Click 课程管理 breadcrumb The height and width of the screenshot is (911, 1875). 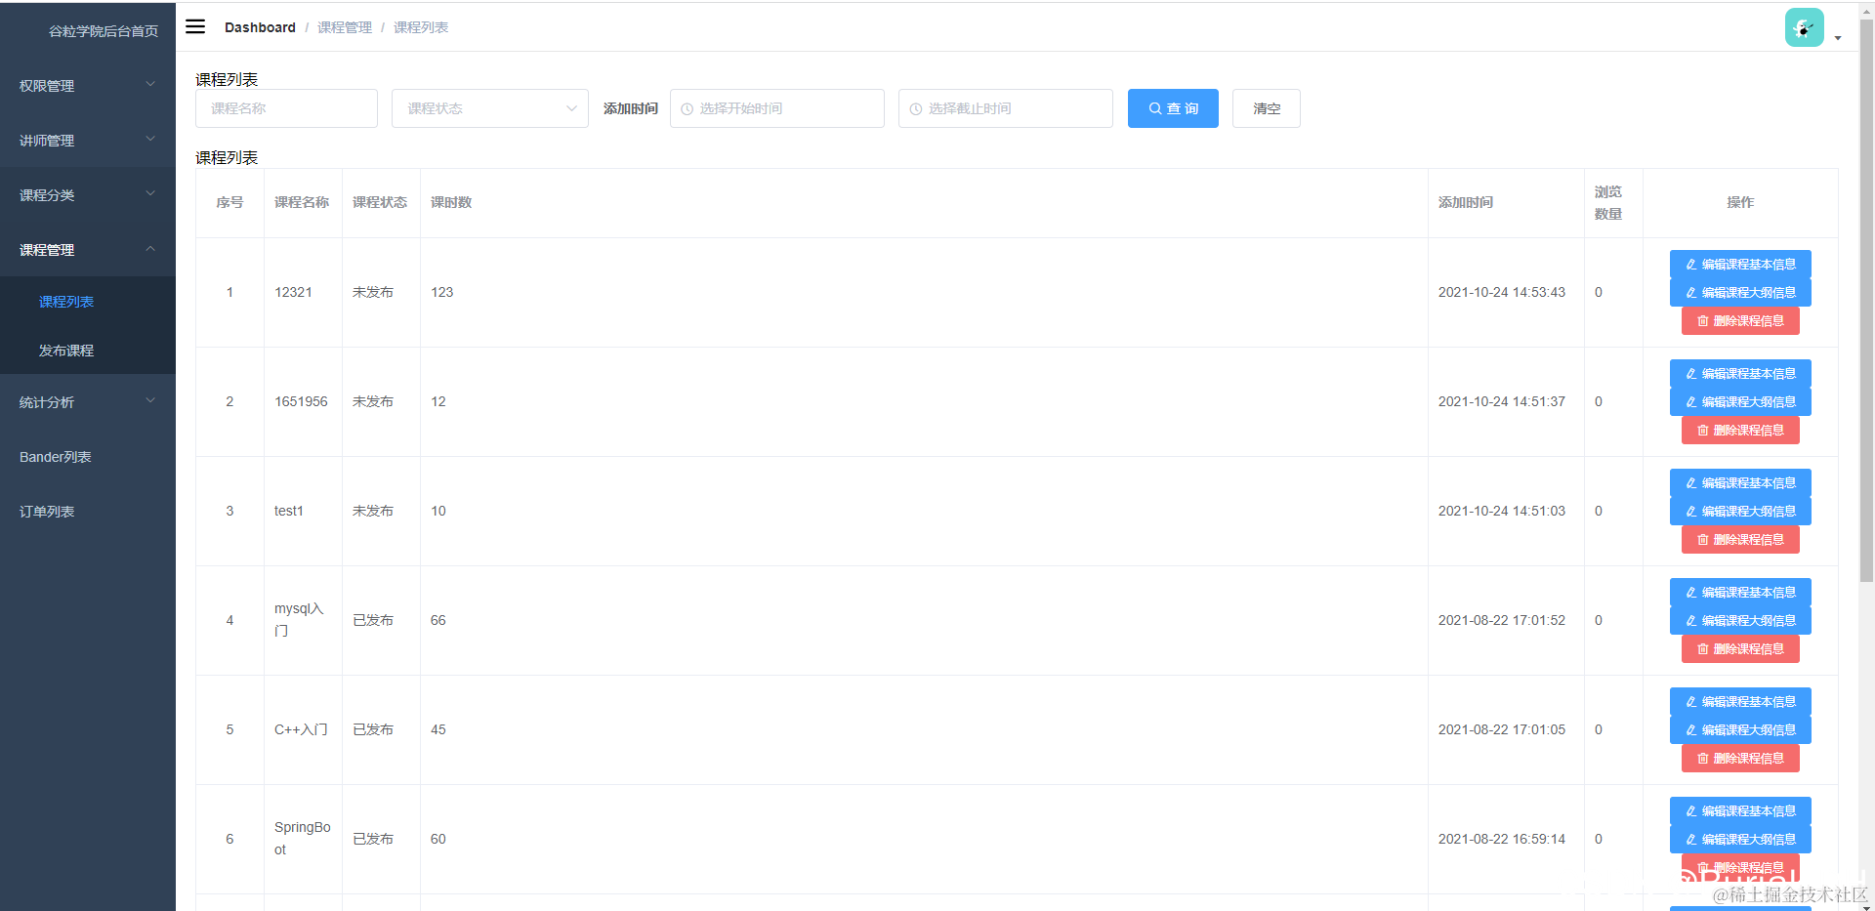click(345, 27)
